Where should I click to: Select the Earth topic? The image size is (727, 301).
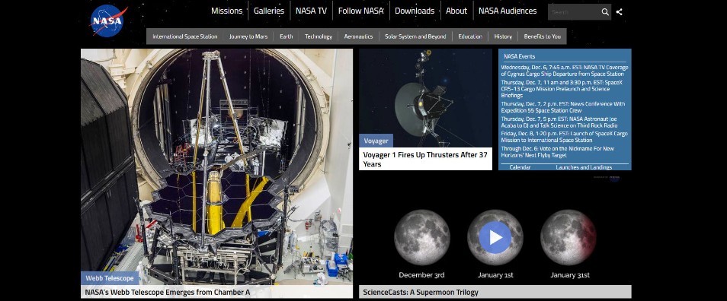pos(286,36)
